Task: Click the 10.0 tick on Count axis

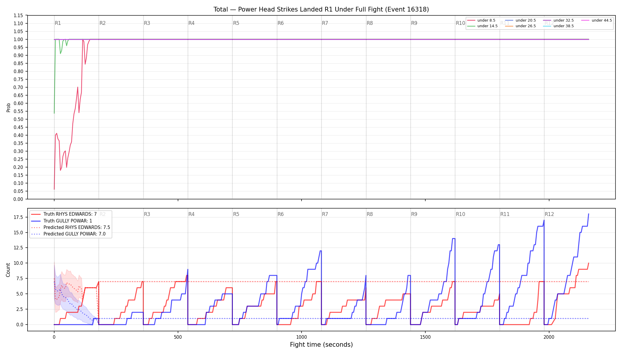Action: pyautogui.click(x=18, y=263)
